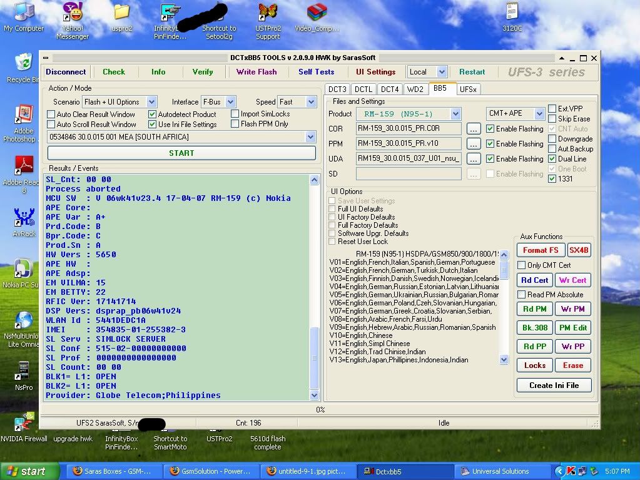Open Yahoo! Messenger desktop shortcut

click(72, 21)
